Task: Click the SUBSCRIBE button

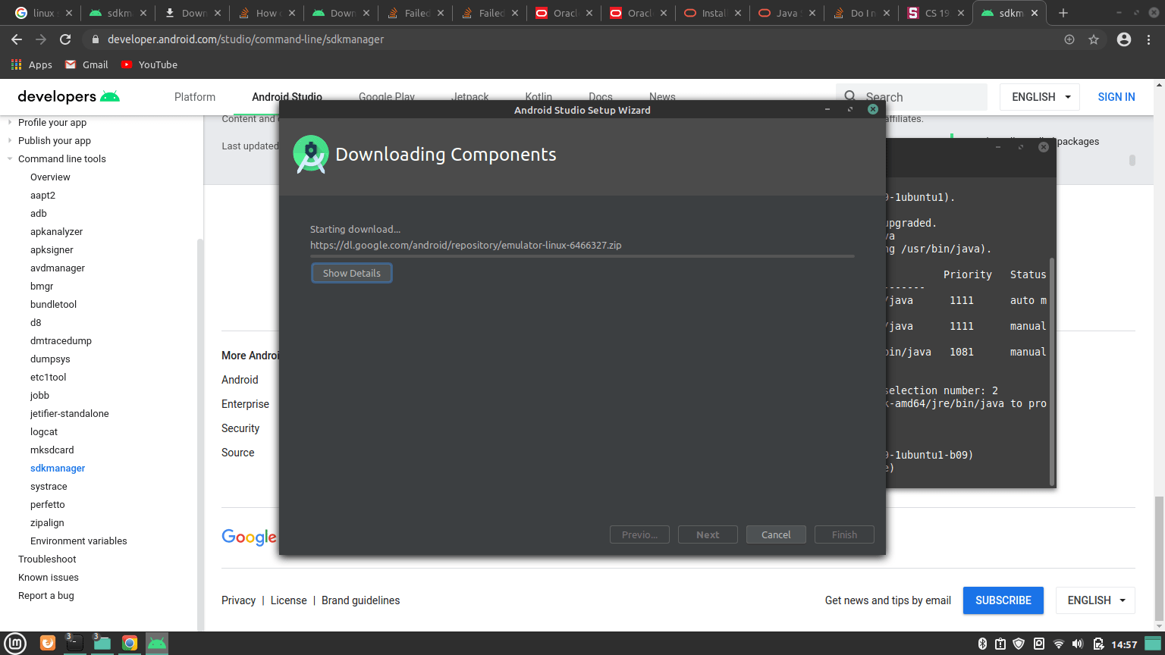Action: 1003,600
